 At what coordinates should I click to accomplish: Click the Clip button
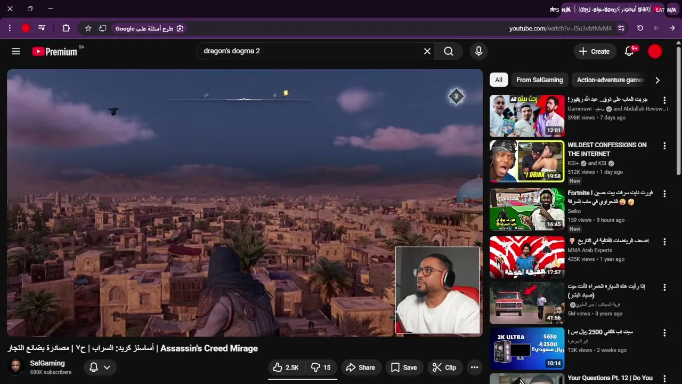pos(444,367)
